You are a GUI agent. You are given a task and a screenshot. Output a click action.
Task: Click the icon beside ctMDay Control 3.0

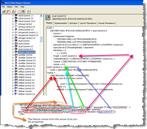click(16, 69)
